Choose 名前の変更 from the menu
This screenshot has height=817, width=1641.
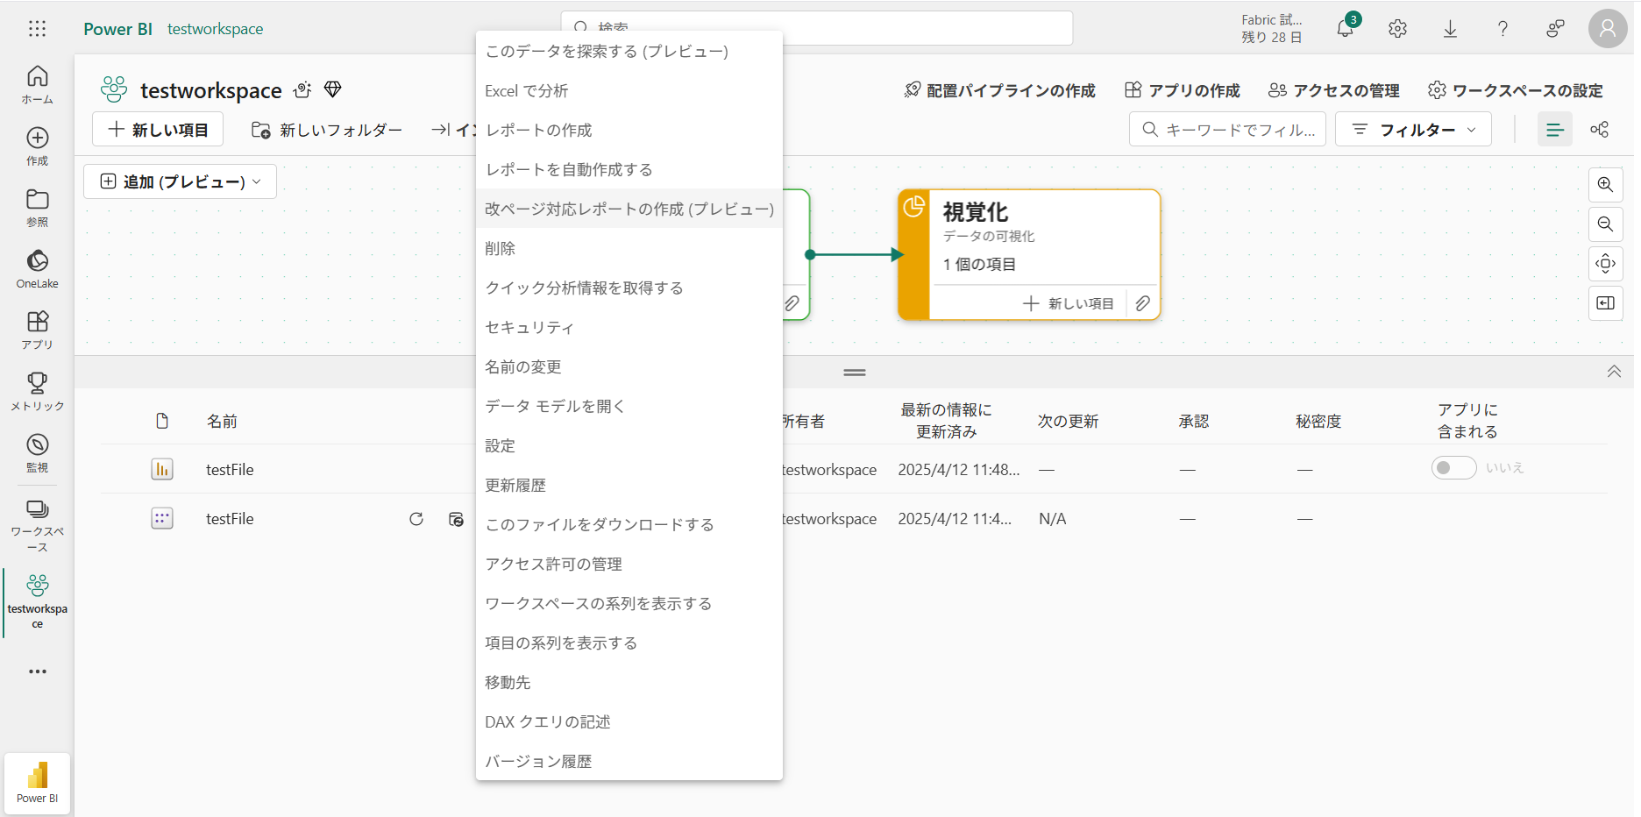pyautogui.click(x=629, y=366)
